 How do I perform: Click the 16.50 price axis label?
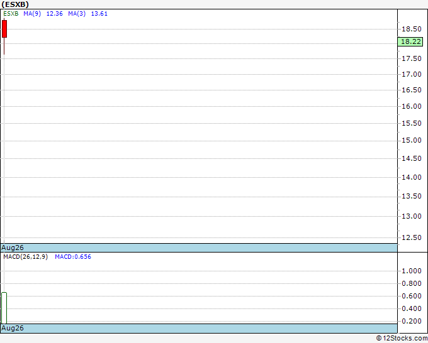[412, 90]
